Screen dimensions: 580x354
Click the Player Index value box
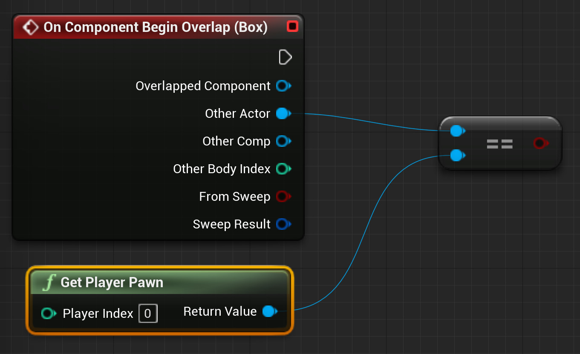[x=148, y=313]
